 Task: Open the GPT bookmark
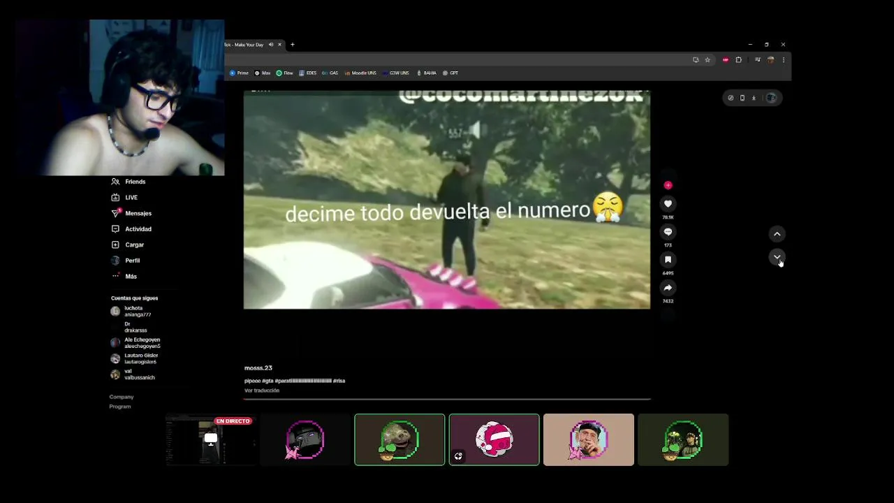450,73
